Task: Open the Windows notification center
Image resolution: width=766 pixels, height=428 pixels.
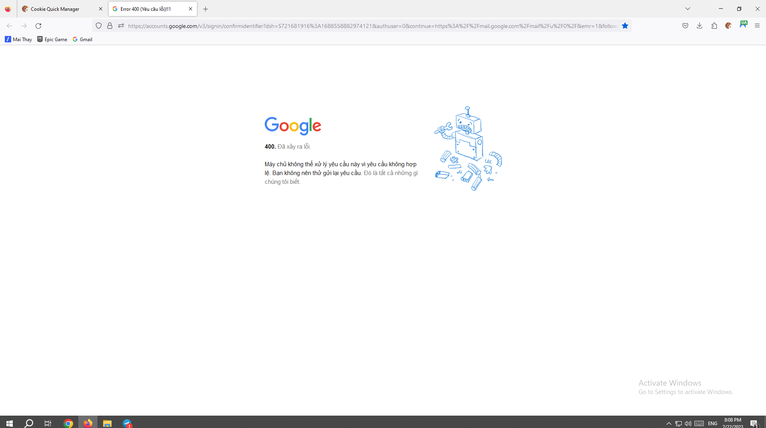Action: coord(754,424)
